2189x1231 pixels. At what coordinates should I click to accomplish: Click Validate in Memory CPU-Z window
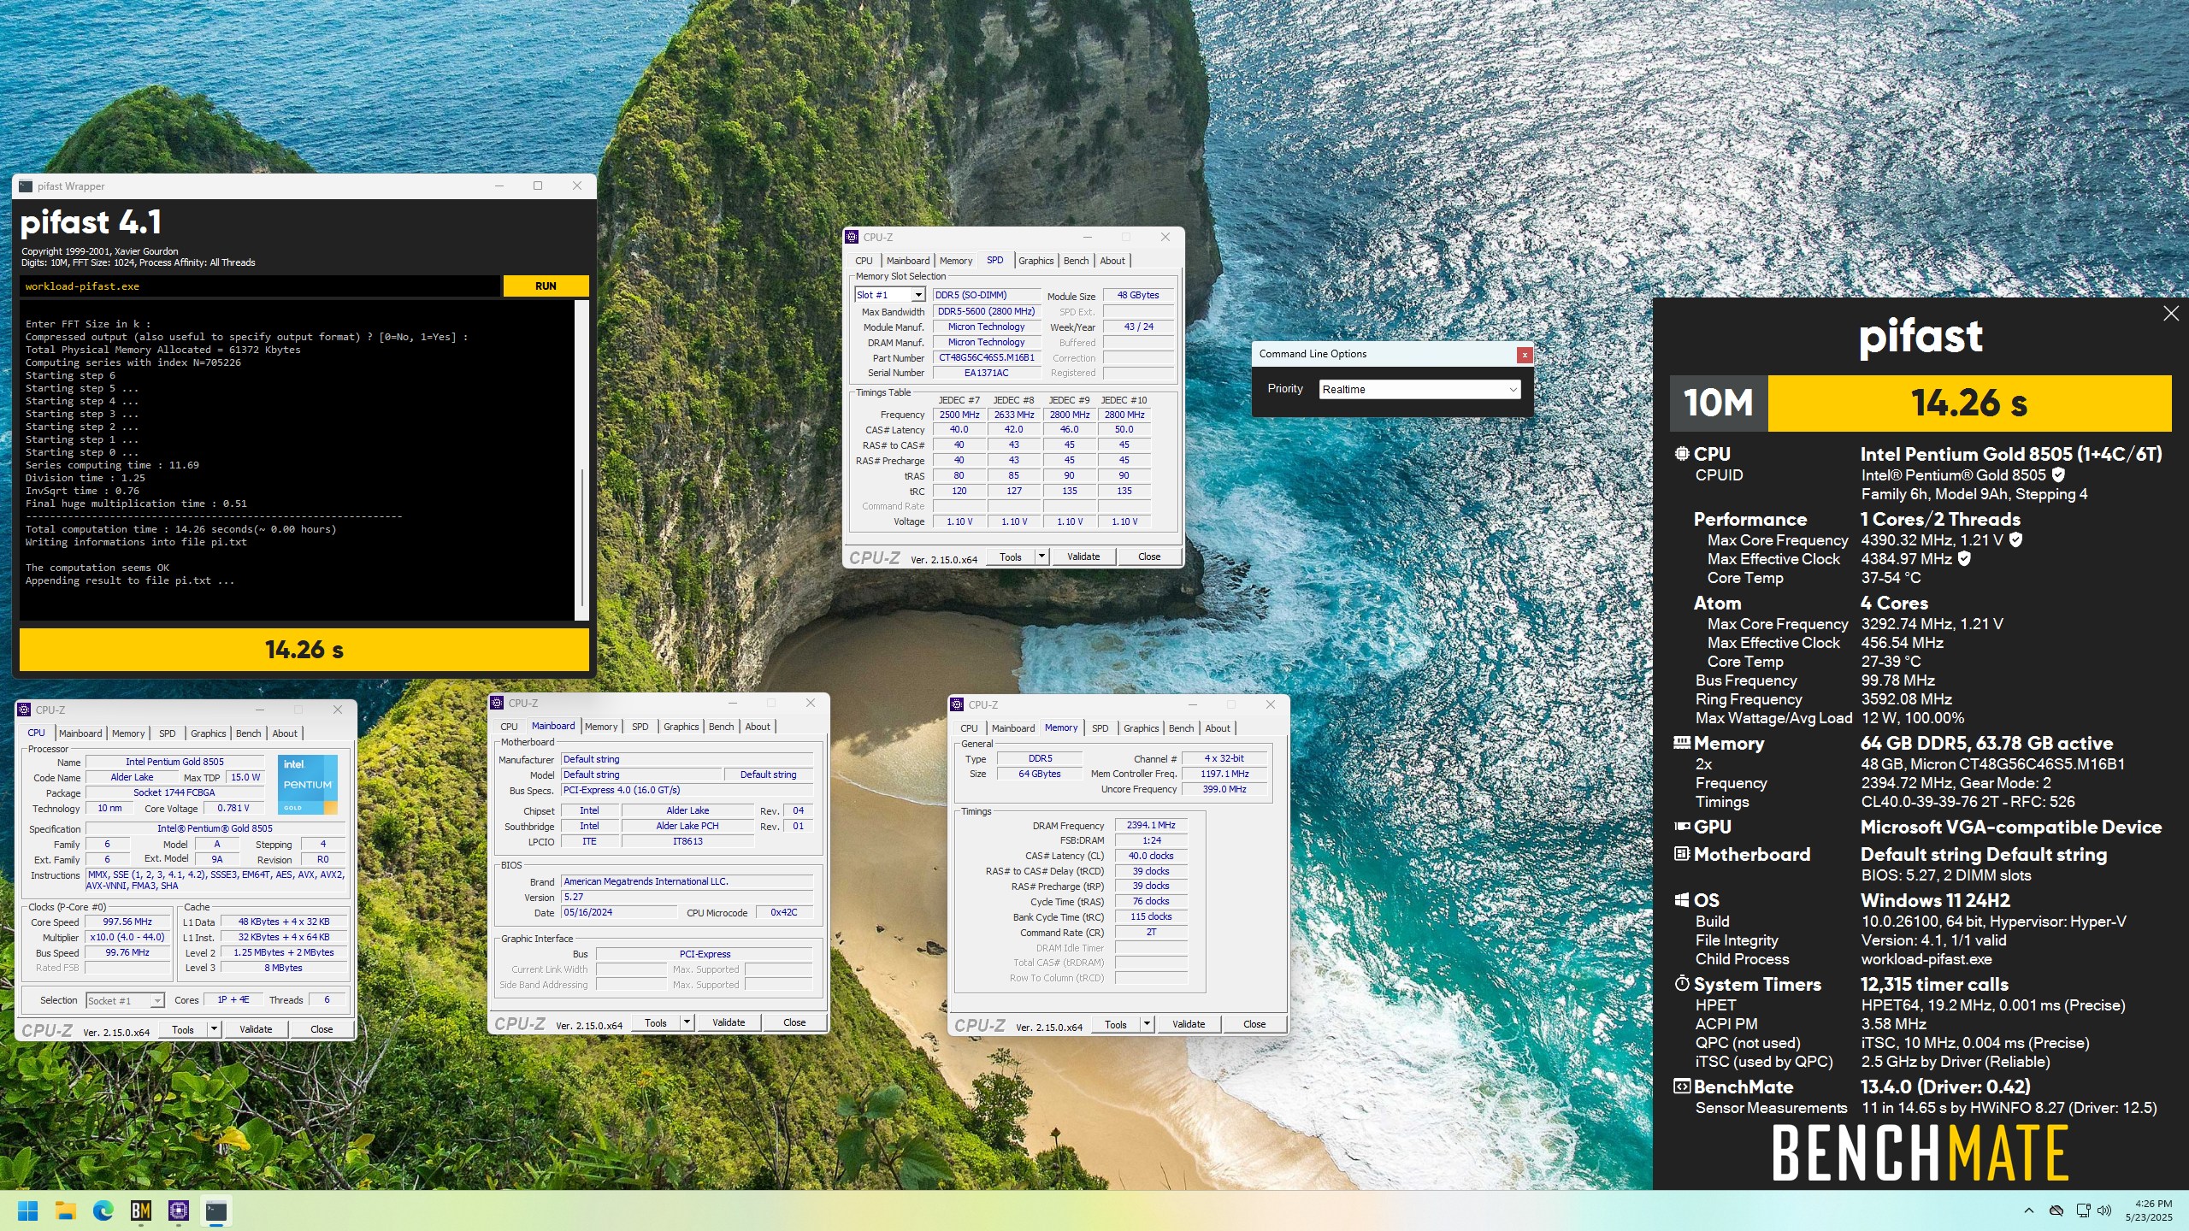point(1189,1025)
